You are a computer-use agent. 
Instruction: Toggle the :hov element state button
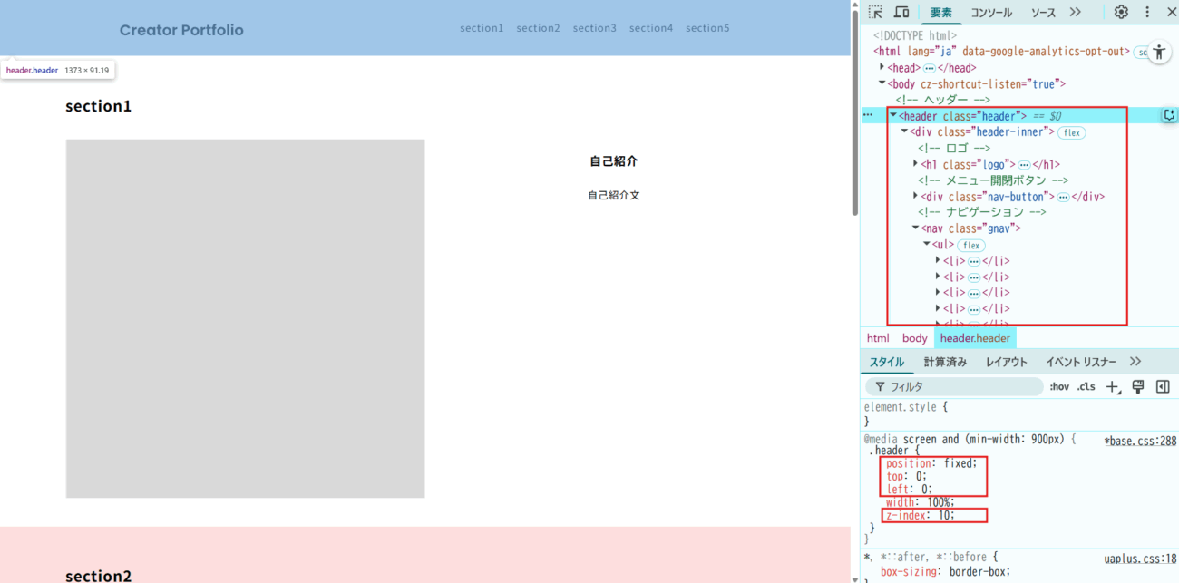click(x=1058, y=387)
